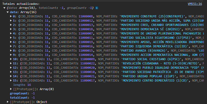Click root object summary '{data: Array(16), totalCount'

pos(50,8)
